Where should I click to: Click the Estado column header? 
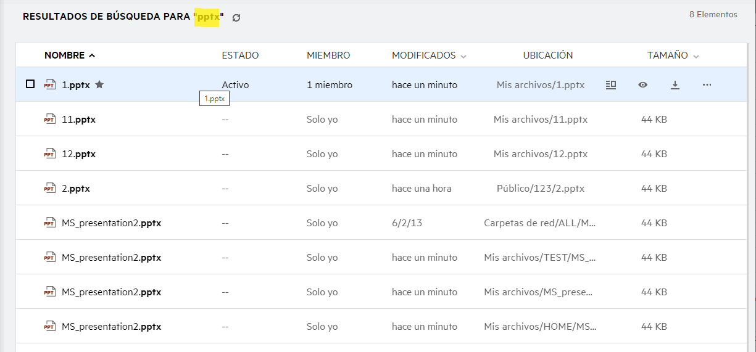[240, 55]
